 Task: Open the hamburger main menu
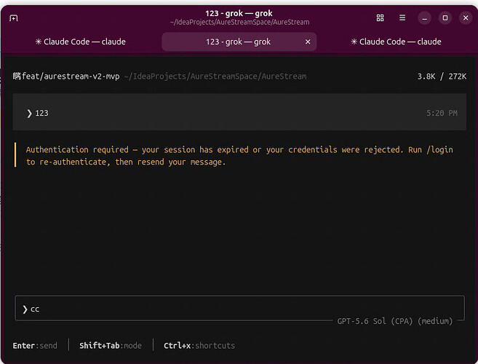point(402,17)
